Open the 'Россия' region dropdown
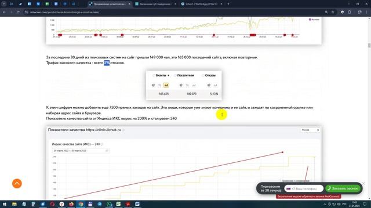This screenshot has height=208, width=371. click(x=310, y=130)
